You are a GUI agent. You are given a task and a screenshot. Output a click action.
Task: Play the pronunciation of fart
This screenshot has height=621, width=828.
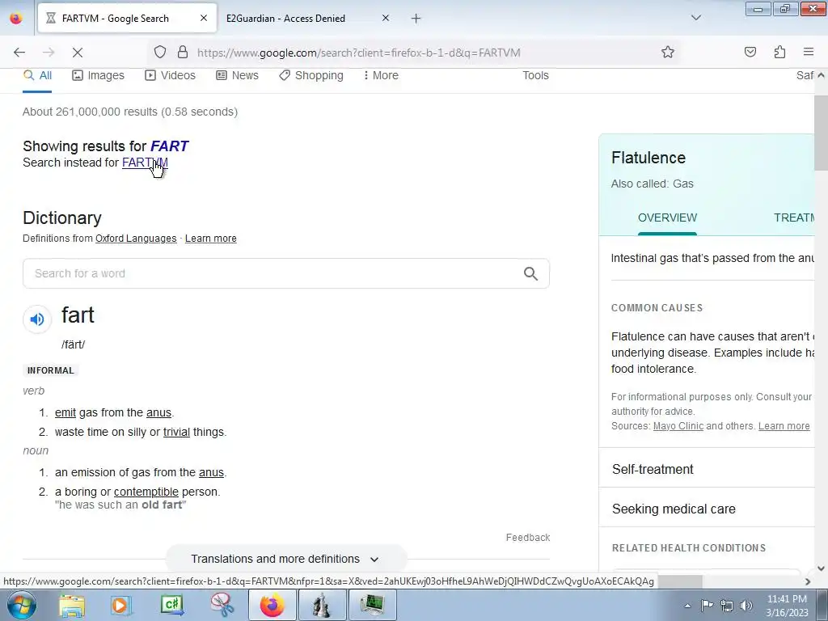click(37, 319)
